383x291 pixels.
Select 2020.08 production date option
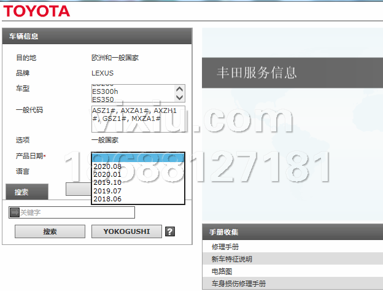tap(107, 166)
